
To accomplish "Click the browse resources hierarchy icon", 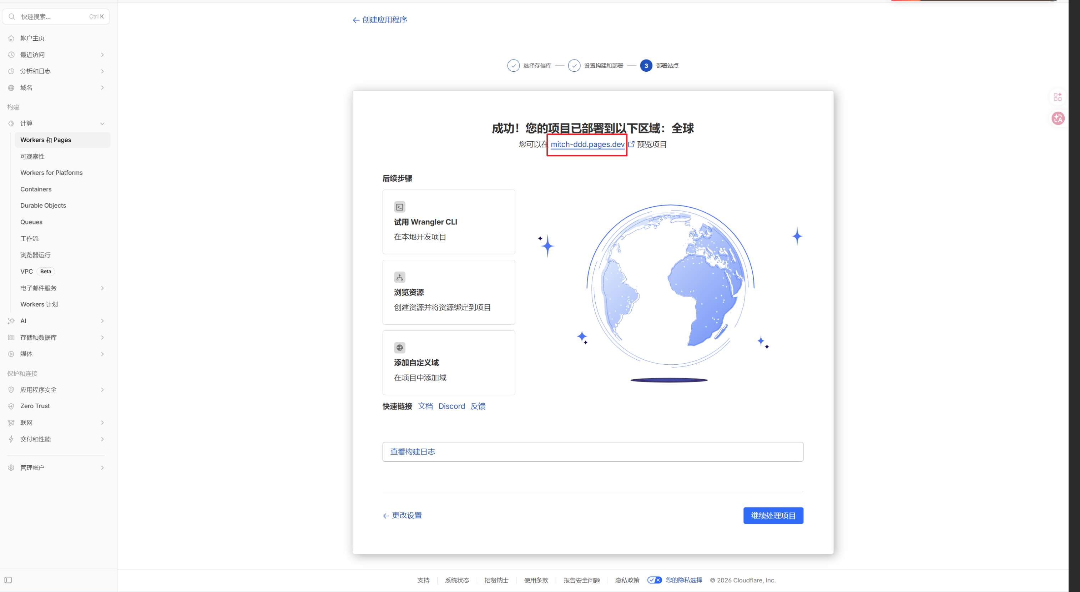I will (x=399, y=277).
